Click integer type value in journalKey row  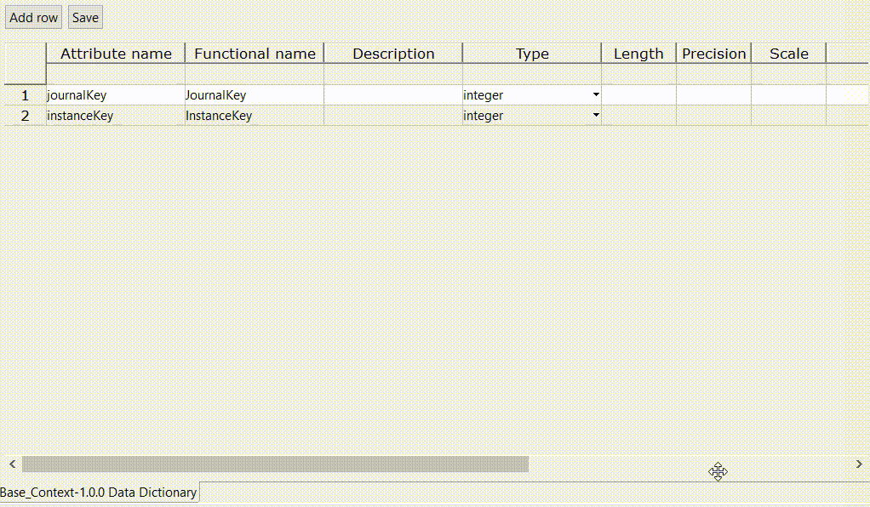484,95
